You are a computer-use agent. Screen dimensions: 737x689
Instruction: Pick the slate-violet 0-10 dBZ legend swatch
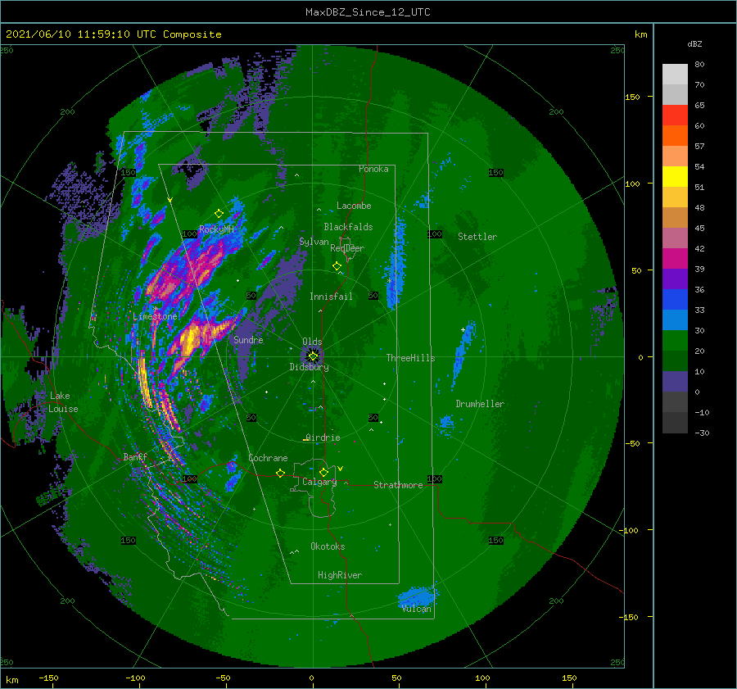click(x=675, y=382)
